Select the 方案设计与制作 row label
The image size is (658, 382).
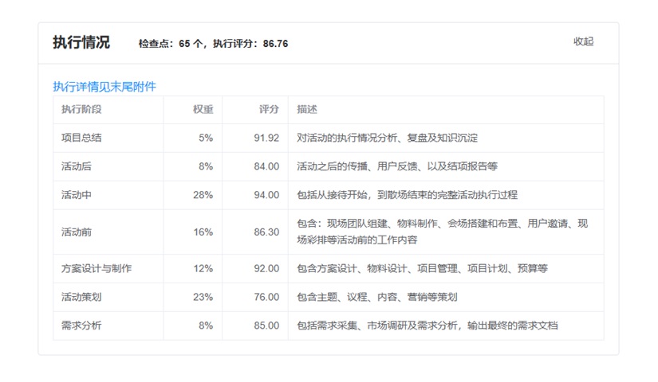pos(97,268)
